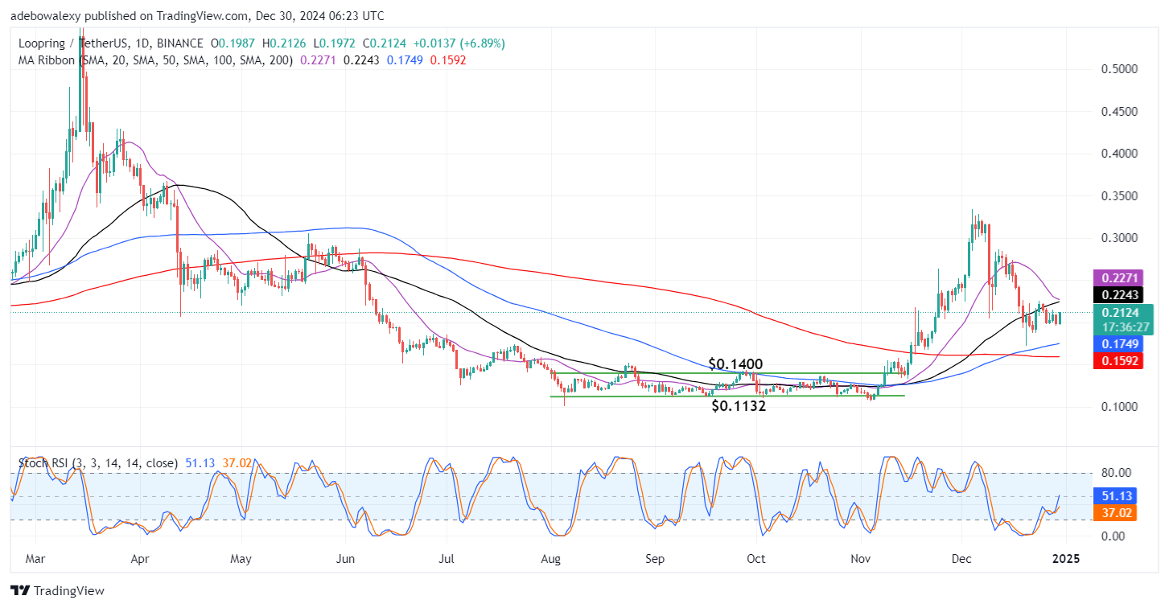
Task: Click the 0.1749 blue SMA price label
Action: (1118, 344)
